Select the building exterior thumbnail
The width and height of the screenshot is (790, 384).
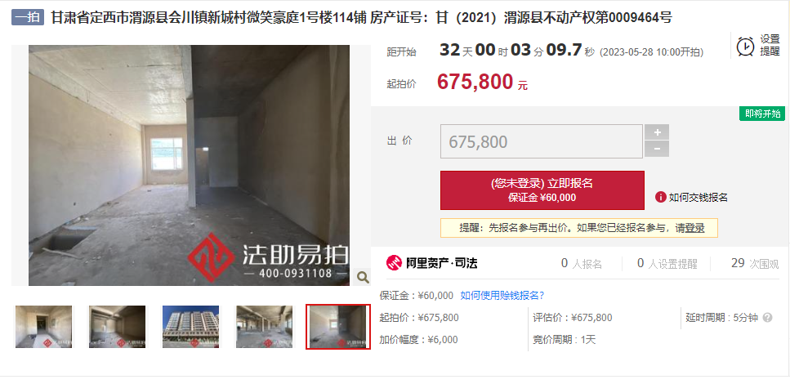click(190, 327)
